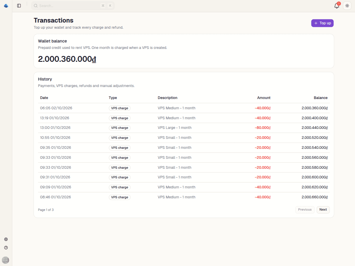The height and width of the screenshot is (266, 355).
Task: Select the Balance column header
Action: pos(320,98)
